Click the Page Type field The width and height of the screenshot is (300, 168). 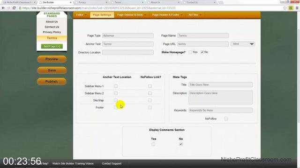click(128, 35)
